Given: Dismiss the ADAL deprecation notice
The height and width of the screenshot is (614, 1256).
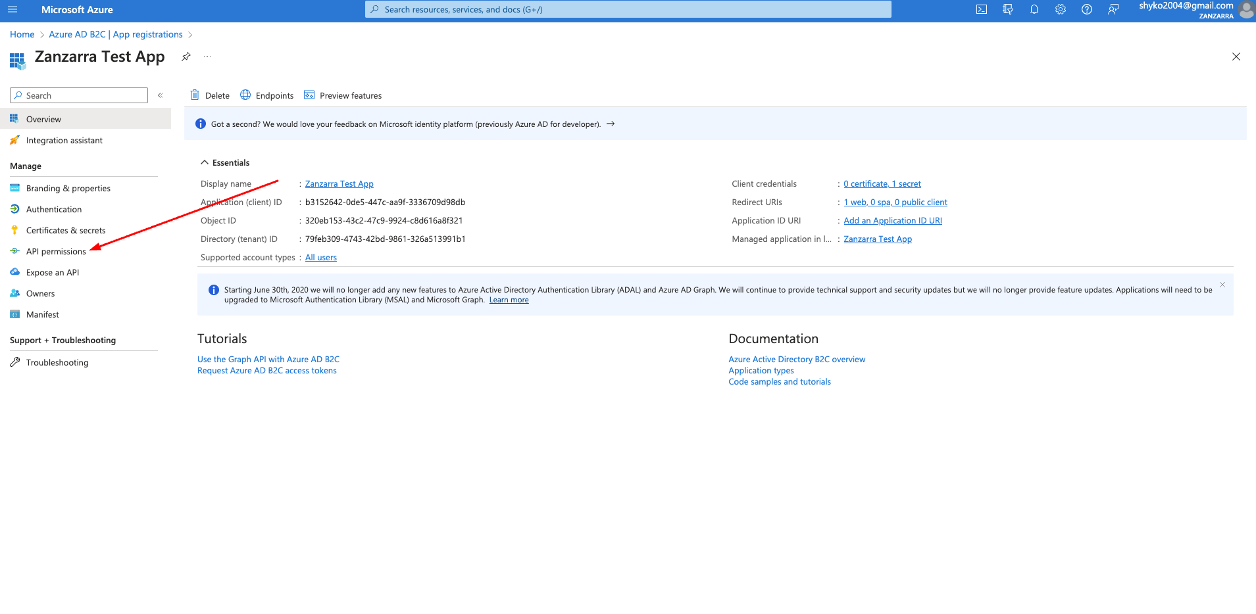Looking at the screenshot, I should click(x=1222, y=285).
